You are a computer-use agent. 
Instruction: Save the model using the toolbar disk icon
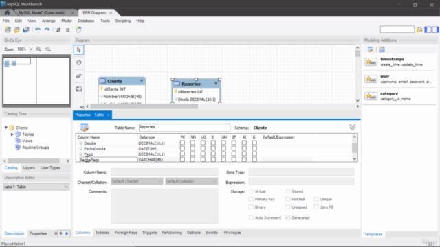pyautogui.click(x=26, y=30)
